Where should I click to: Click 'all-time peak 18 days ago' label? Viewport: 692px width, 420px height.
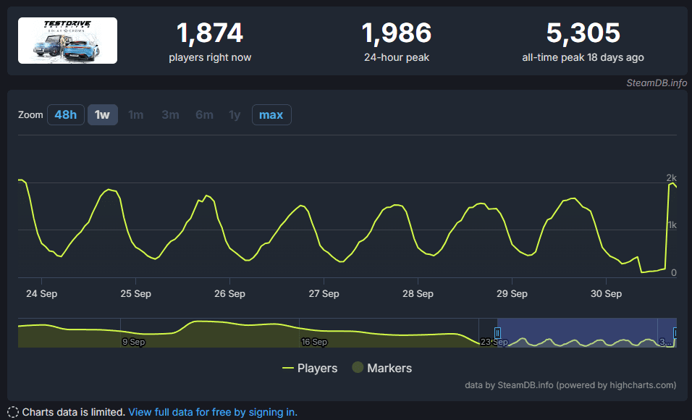tap(583, 57)
